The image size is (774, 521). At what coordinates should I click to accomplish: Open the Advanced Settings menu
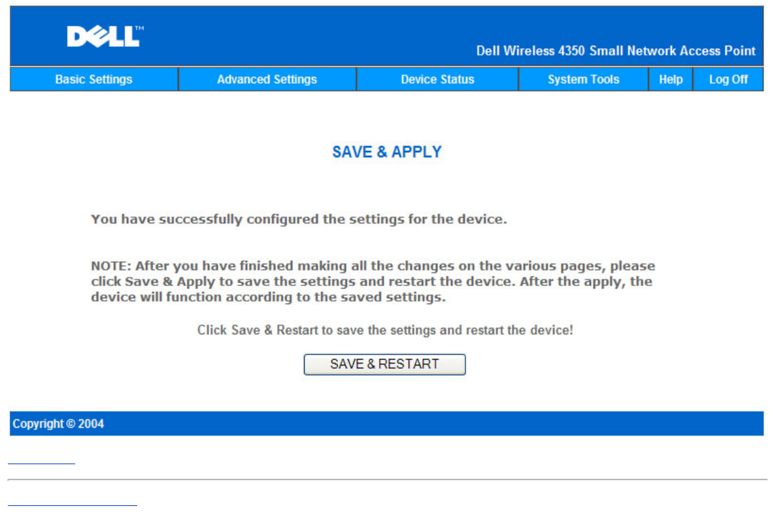click(x=267, y=80)
